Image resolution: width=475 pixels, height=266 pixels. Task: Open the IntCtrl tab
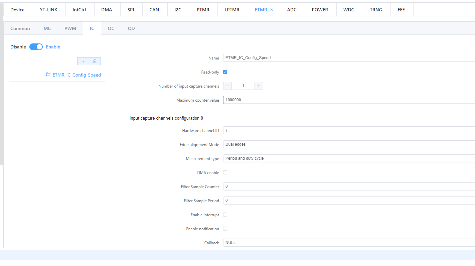79,10
